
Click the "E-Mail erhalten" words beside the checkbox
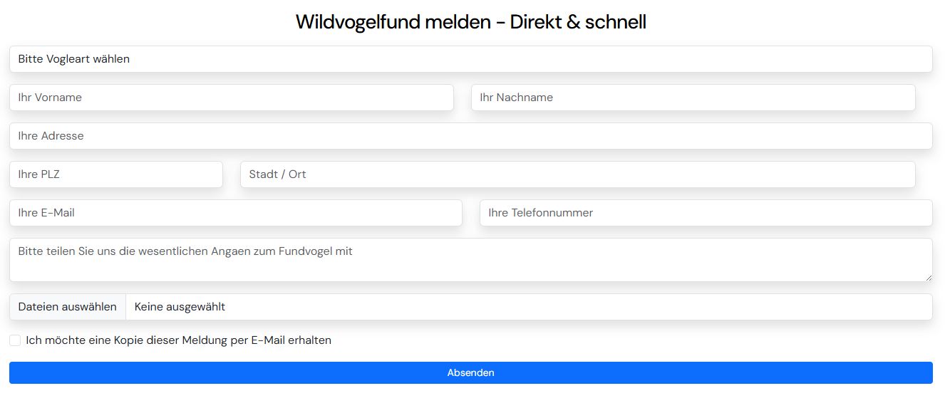291,340
